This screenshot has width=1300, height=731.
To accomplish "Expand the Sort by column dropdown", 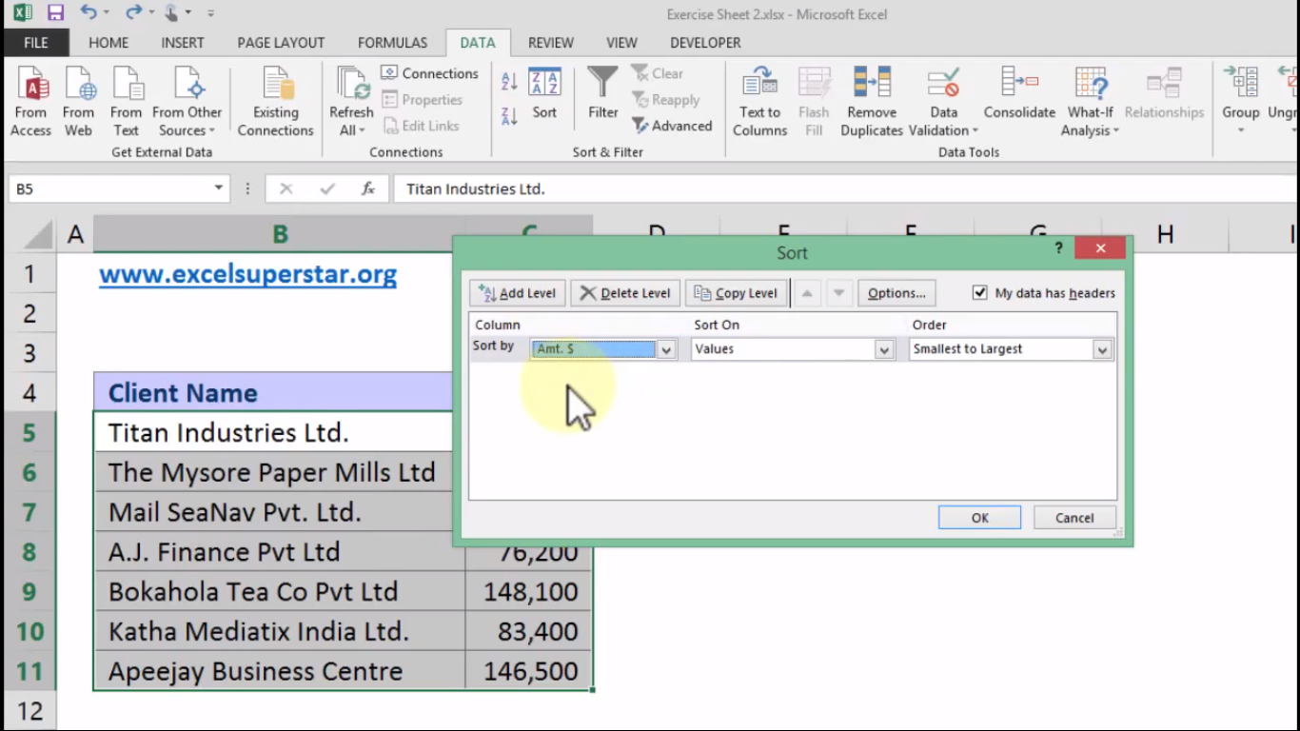I will point(667,349).
